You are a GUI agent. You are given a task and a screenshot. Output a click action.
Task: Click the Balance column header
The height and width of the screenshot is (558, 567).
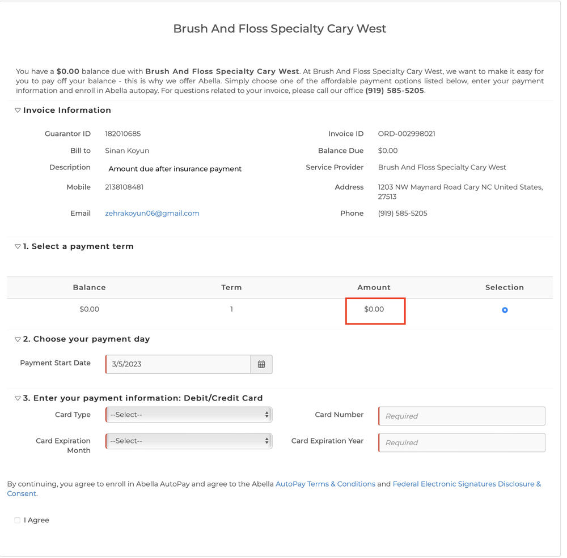tap(89, 288)
